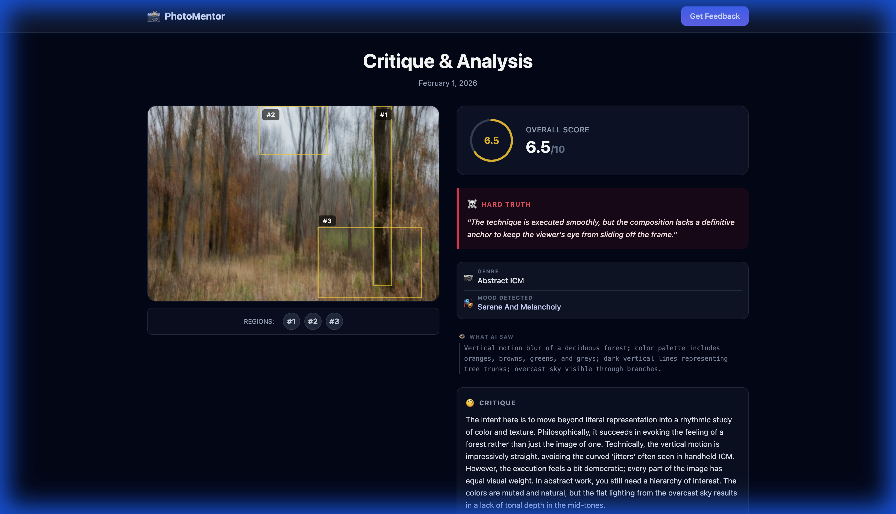Toggle region #1 chip below the photo
This screenshot has width=896, height=514.
tap(291, 321)
